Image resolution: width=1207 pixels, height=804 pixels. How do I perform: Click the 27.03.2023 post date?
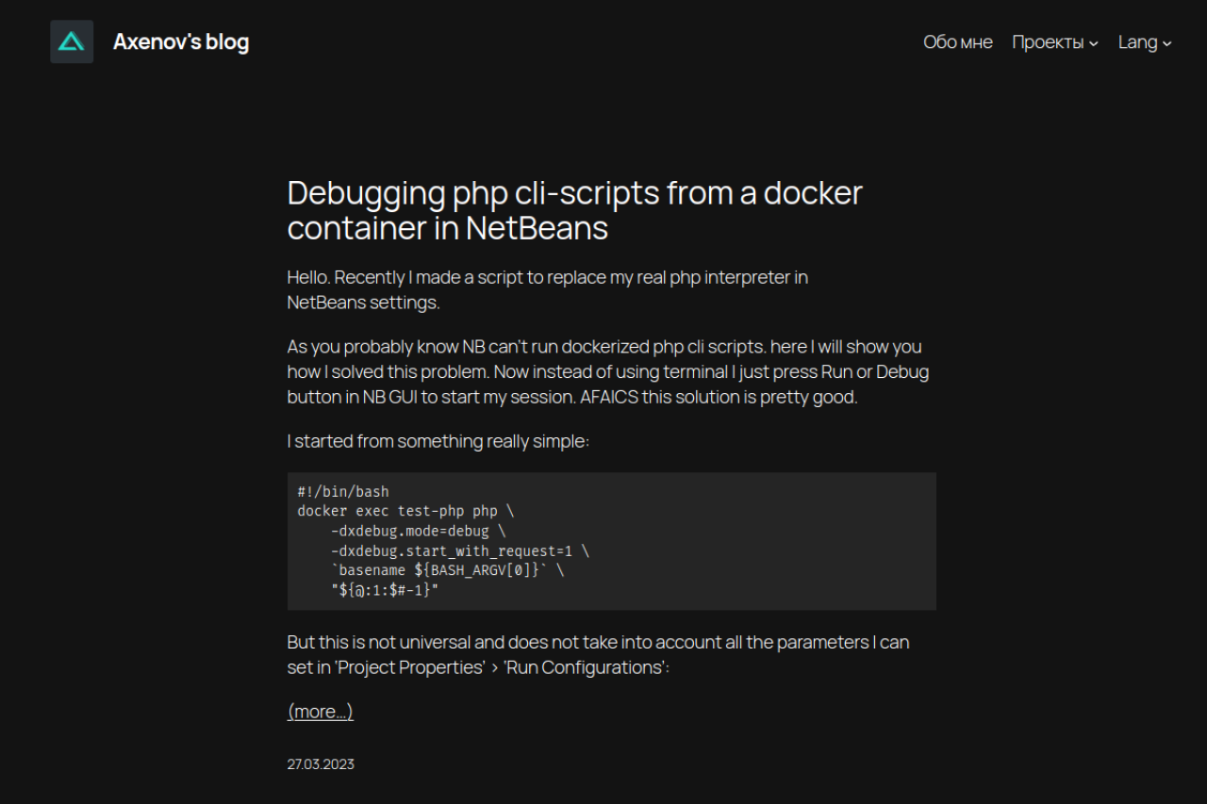point(321,764)
